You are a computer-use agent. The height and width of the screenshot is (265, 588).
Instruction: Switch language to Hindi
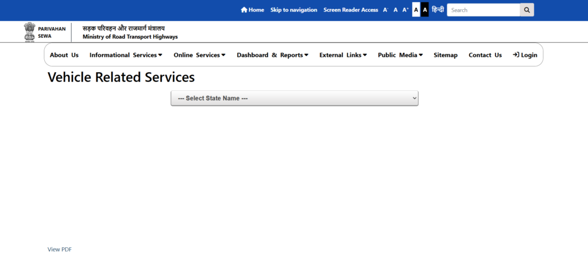click(x=438, y=10)
